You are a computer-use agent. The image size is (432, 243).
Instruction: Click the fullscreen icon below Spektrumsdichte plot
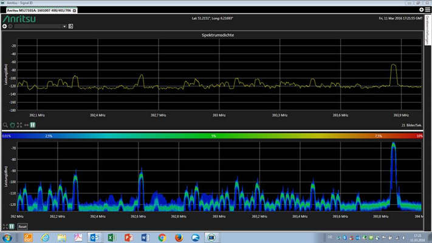click(19, 125)
